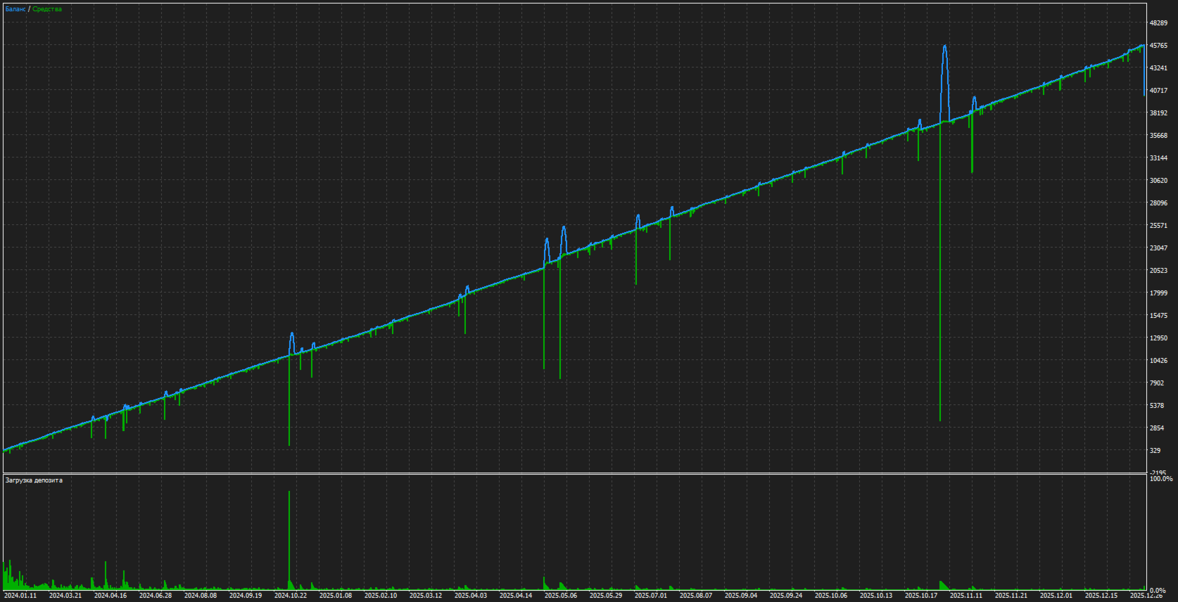Screen dimensions: 1178x602
Task: Click the 2025.05.06 date label
Action: click(560, 596)
